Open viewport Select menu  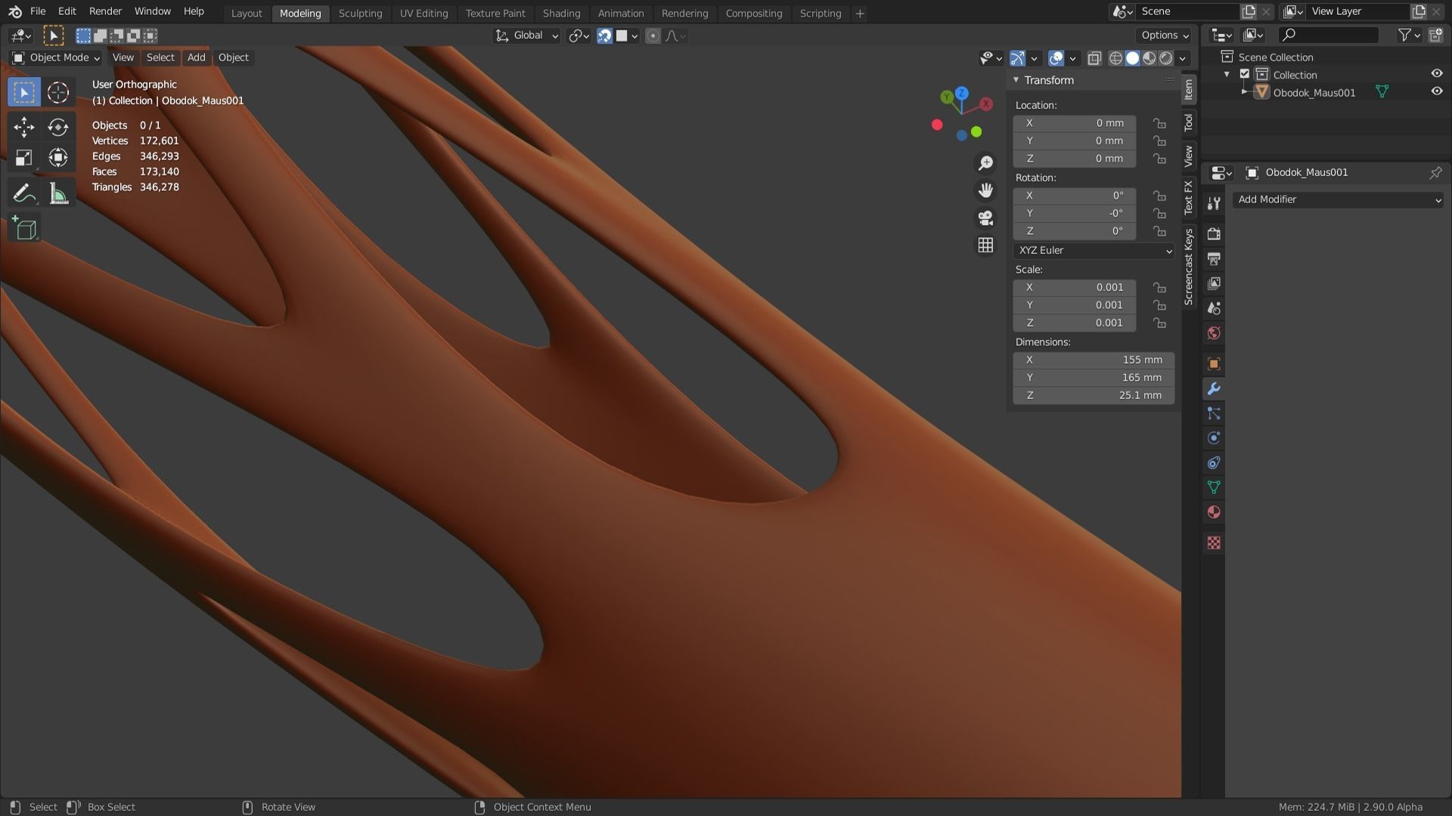(160, 57)
